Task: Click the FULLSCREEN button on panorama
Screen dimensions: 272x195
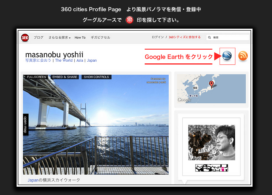Action: point(36,77)
